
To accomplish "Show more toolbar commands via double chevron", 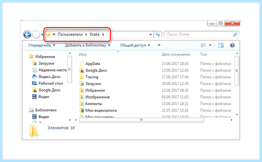I will [x=159, y=45].
